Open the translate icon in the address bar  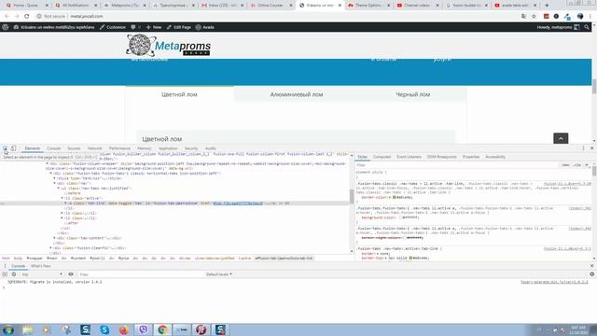[524, 17]
